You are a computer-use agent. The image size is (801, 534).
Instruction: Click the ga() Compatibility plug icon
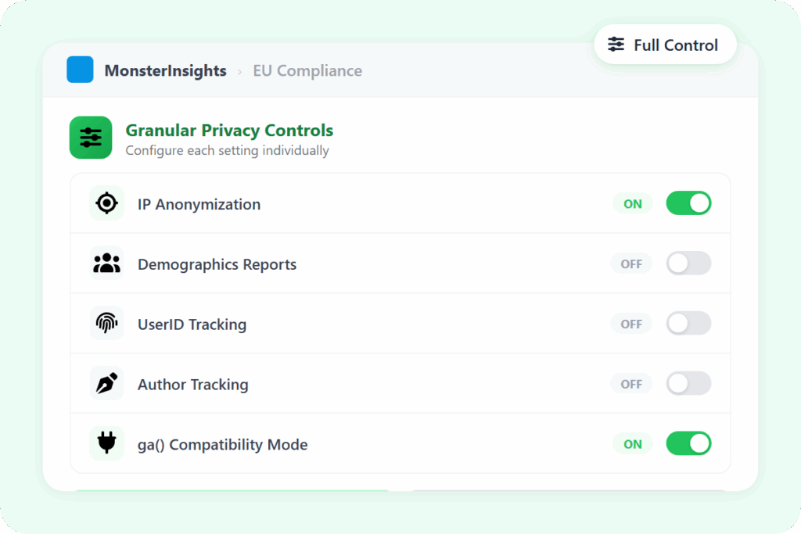[x=106, y=444]
